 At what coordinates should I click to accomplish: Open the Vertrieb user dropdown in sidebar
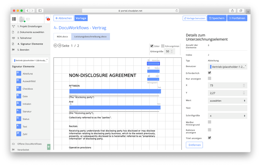point(30,60)
